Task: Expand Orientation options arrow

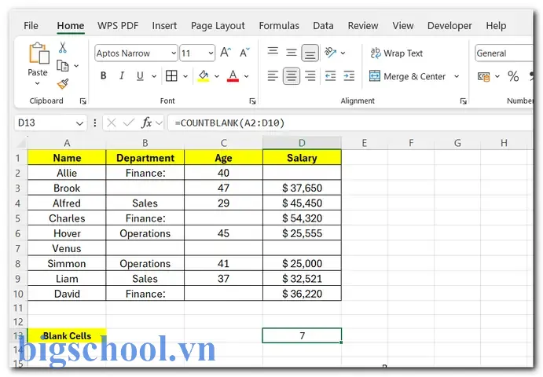Action: pyautogui.click(x=343, y=53)
